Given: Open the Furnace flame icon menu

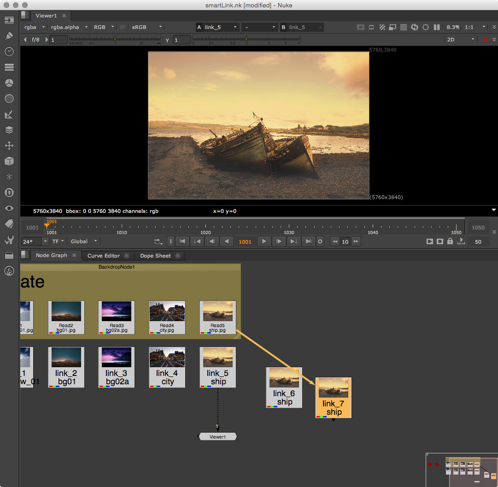Looking at the screenshot, I should click(9, 271).
